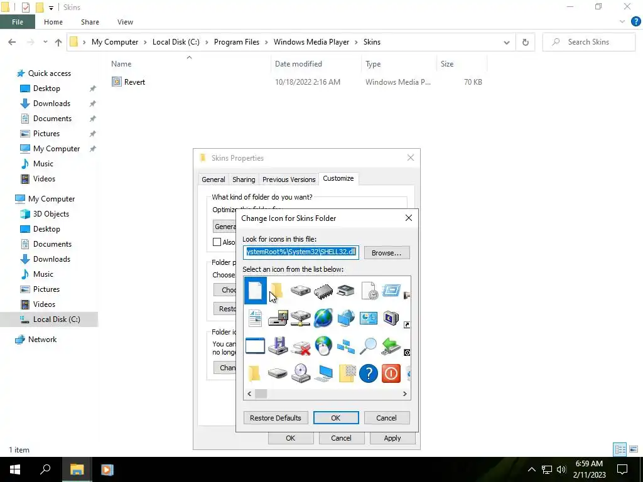Click Windows Media Player in address breadcrumb
This screenshot has width=643, height=482.
311,42
